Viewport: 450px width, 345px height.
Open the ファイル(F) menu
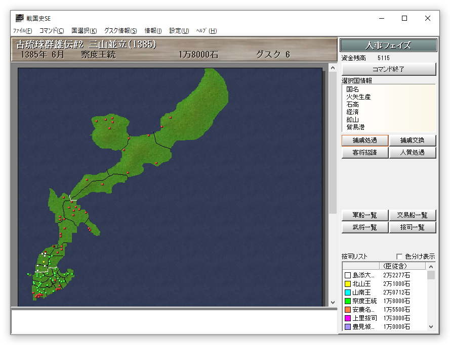coord(22,31)
